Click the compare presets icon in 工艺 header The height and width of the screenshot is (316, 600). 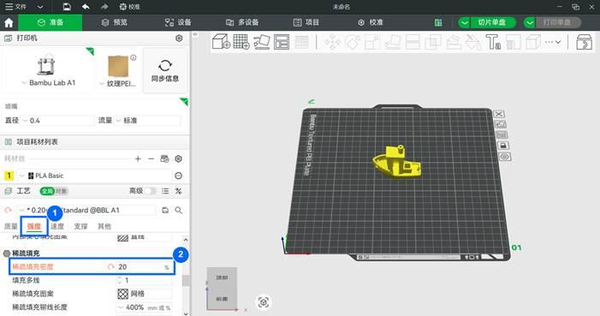point(178,191)
